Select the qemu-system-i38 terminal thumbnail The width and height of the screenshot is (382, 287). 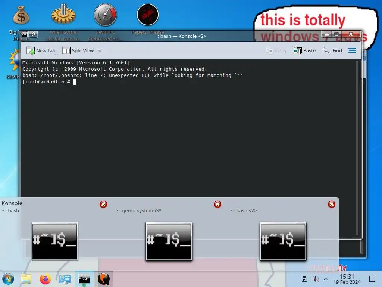click(169, 241)
